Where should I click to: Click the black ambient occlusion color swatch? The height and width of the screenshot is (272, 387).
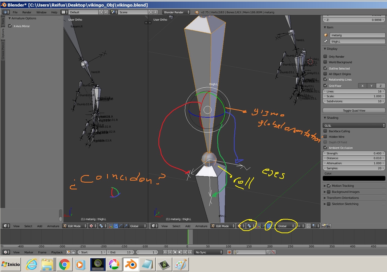354,178
